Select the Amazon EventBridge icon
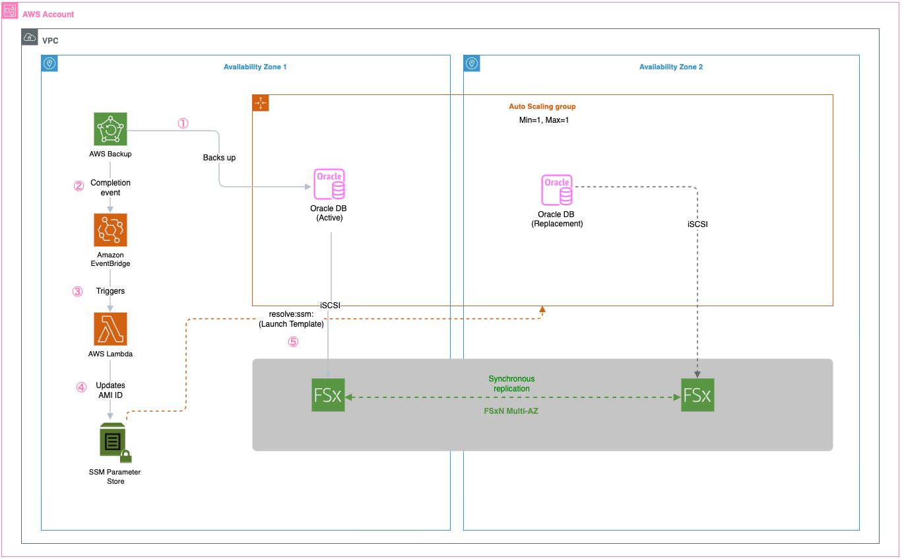Image resolution: width=902 pixels, height=559 pixels. [110, 230]
